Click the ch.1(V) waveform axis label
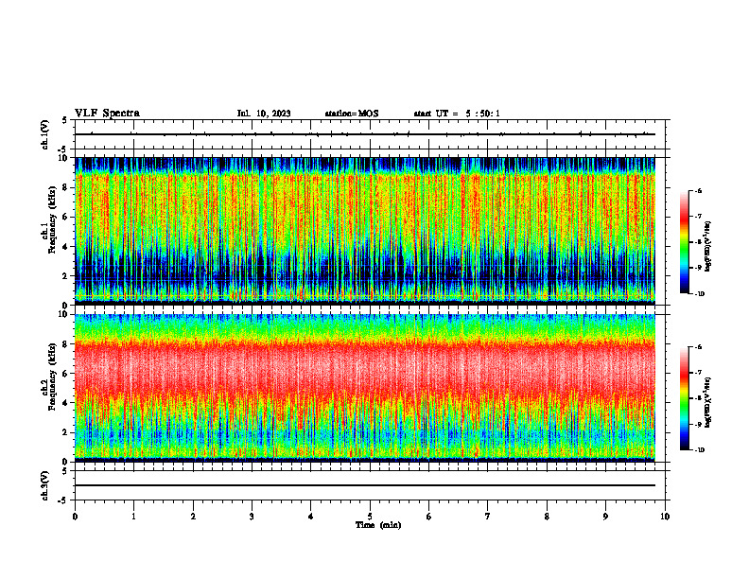The height and width of the screenshot is (579, 749). click(45, 134)
